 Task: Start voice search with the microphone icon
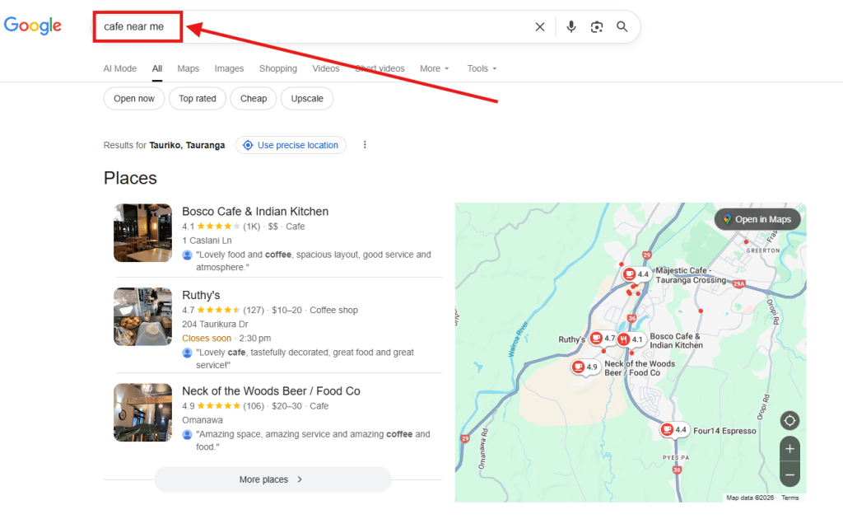[x=571, y=27]
